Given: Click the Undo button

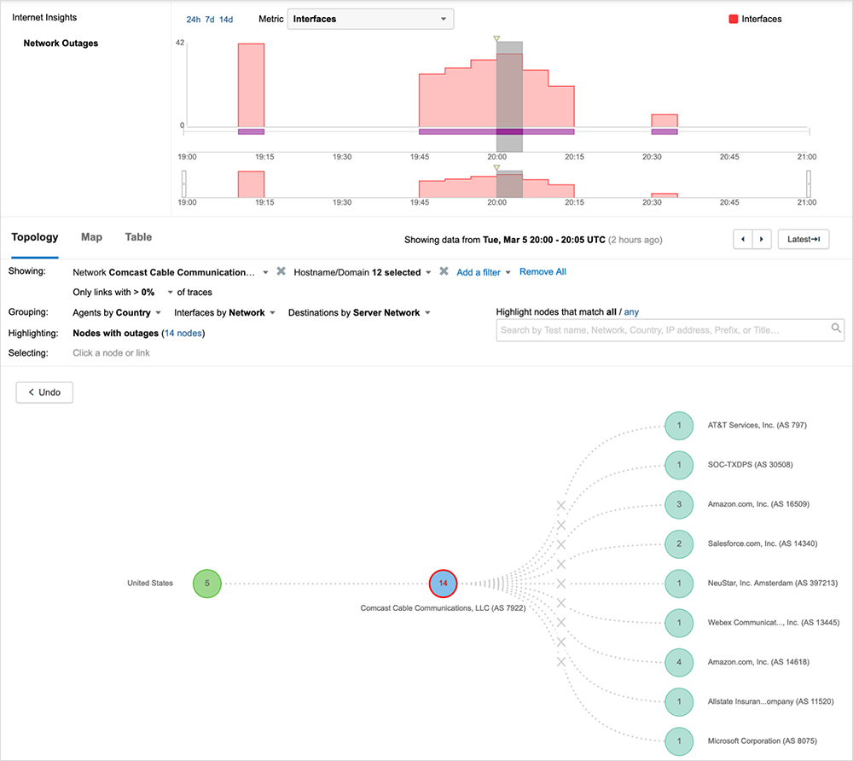Looking at the screenshot, I should tap(44, 392).
